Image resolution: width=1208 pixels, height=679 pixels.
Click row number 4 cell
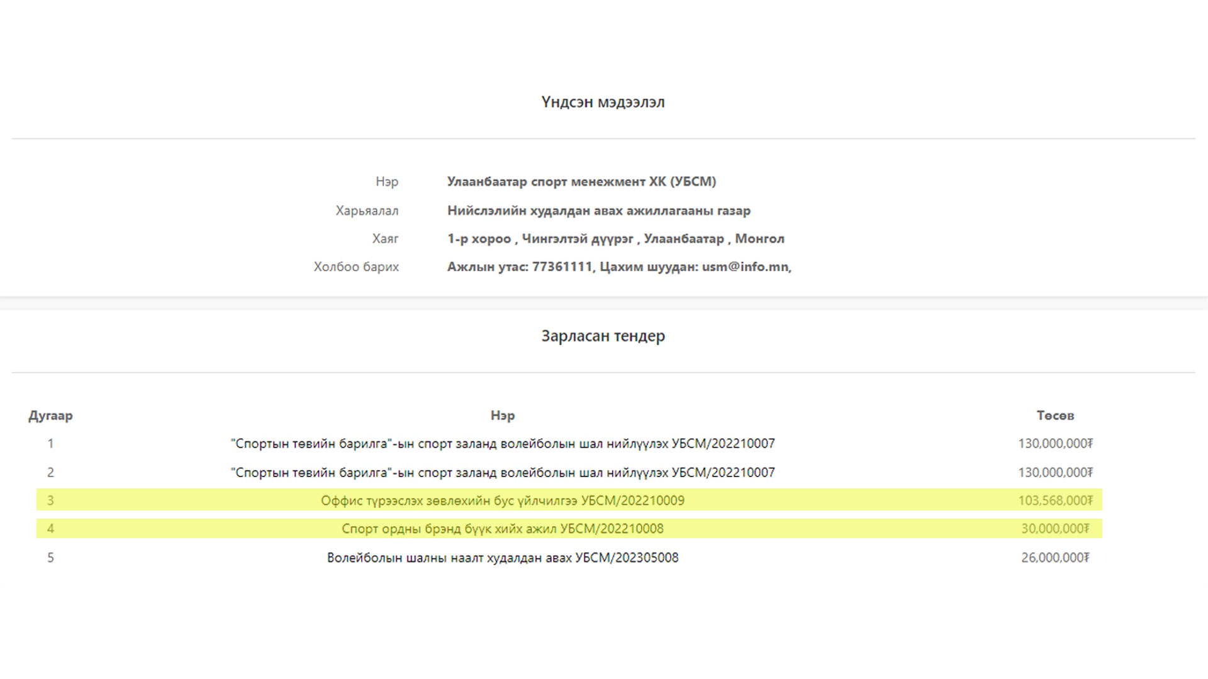[50, 529]
